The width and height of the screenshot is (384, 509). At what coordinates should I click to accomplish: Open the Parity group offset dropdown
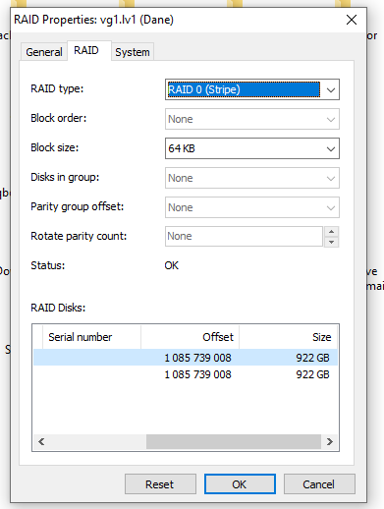coord(252,207)
